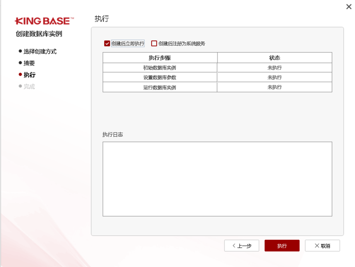Image resolution: width=355 pixels, height=267 pixels.
Task: Select the 运行数据库实例 row cell
Action: 160,87
